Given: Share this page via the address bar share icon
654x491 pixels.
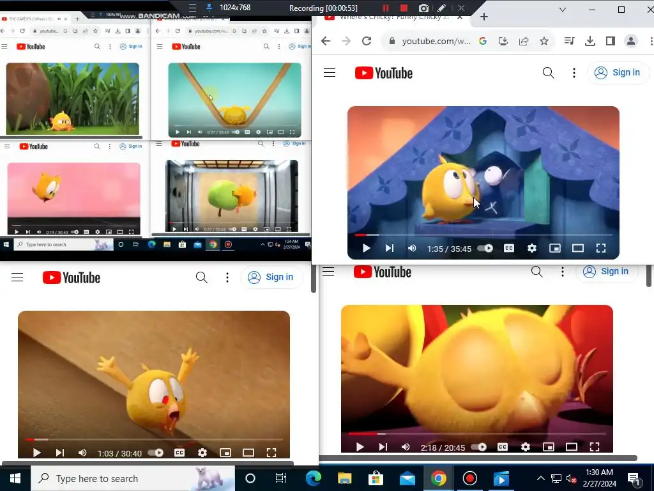Looking at the screenshot, I should (x=524, y=41).
